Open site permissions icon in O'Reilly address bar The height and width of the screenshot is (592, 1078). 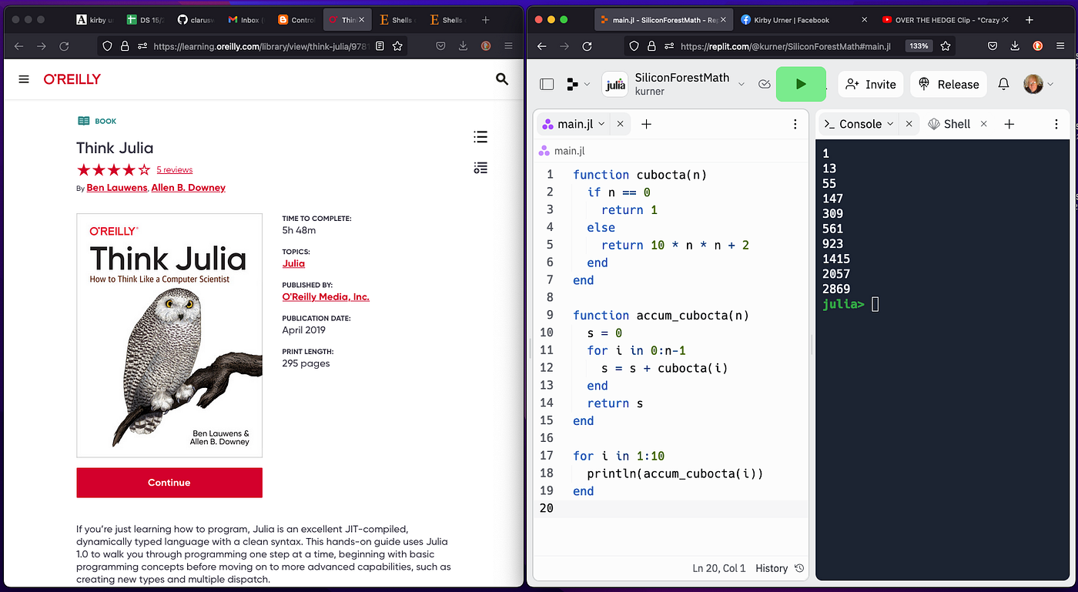point(142,46)
